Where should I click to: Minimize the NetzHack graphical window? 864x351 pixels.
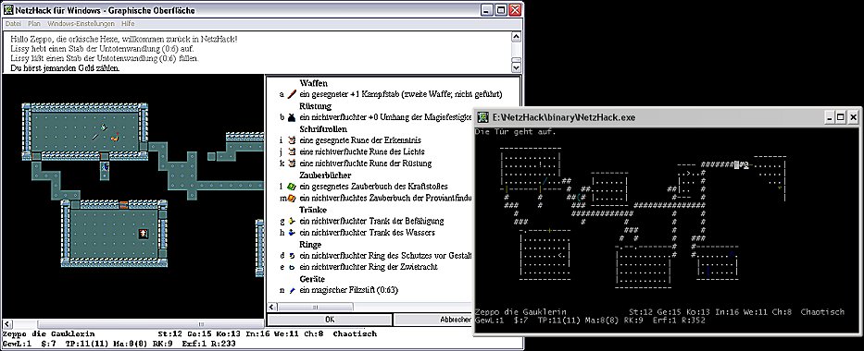[487, 10]
